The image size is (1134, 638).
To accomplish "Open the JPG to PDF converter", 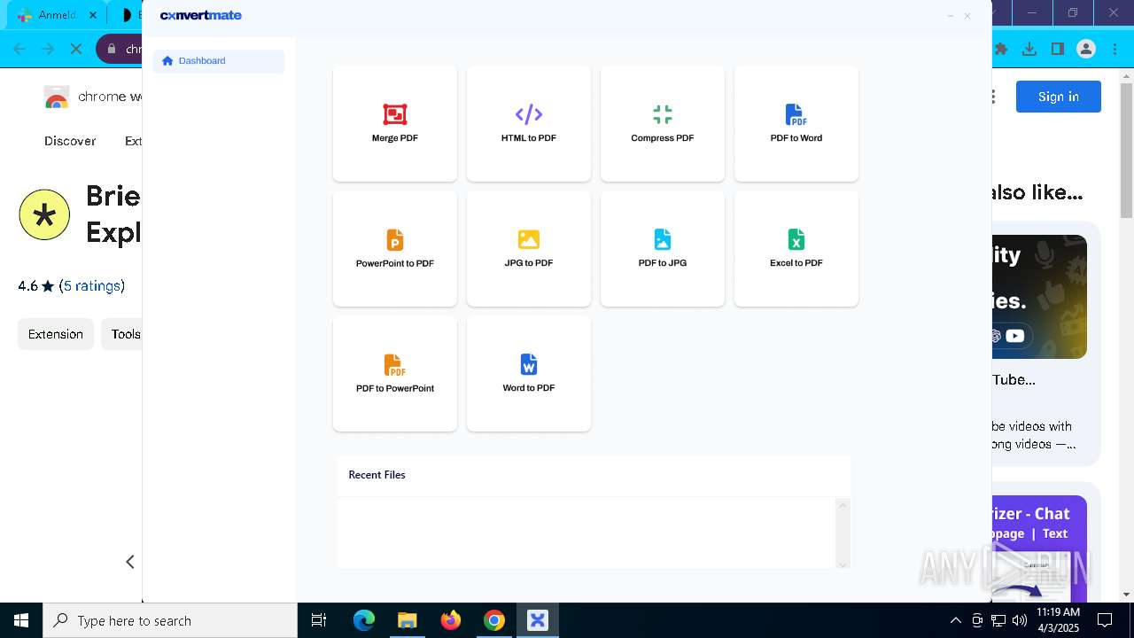I will tap(529, 248).
